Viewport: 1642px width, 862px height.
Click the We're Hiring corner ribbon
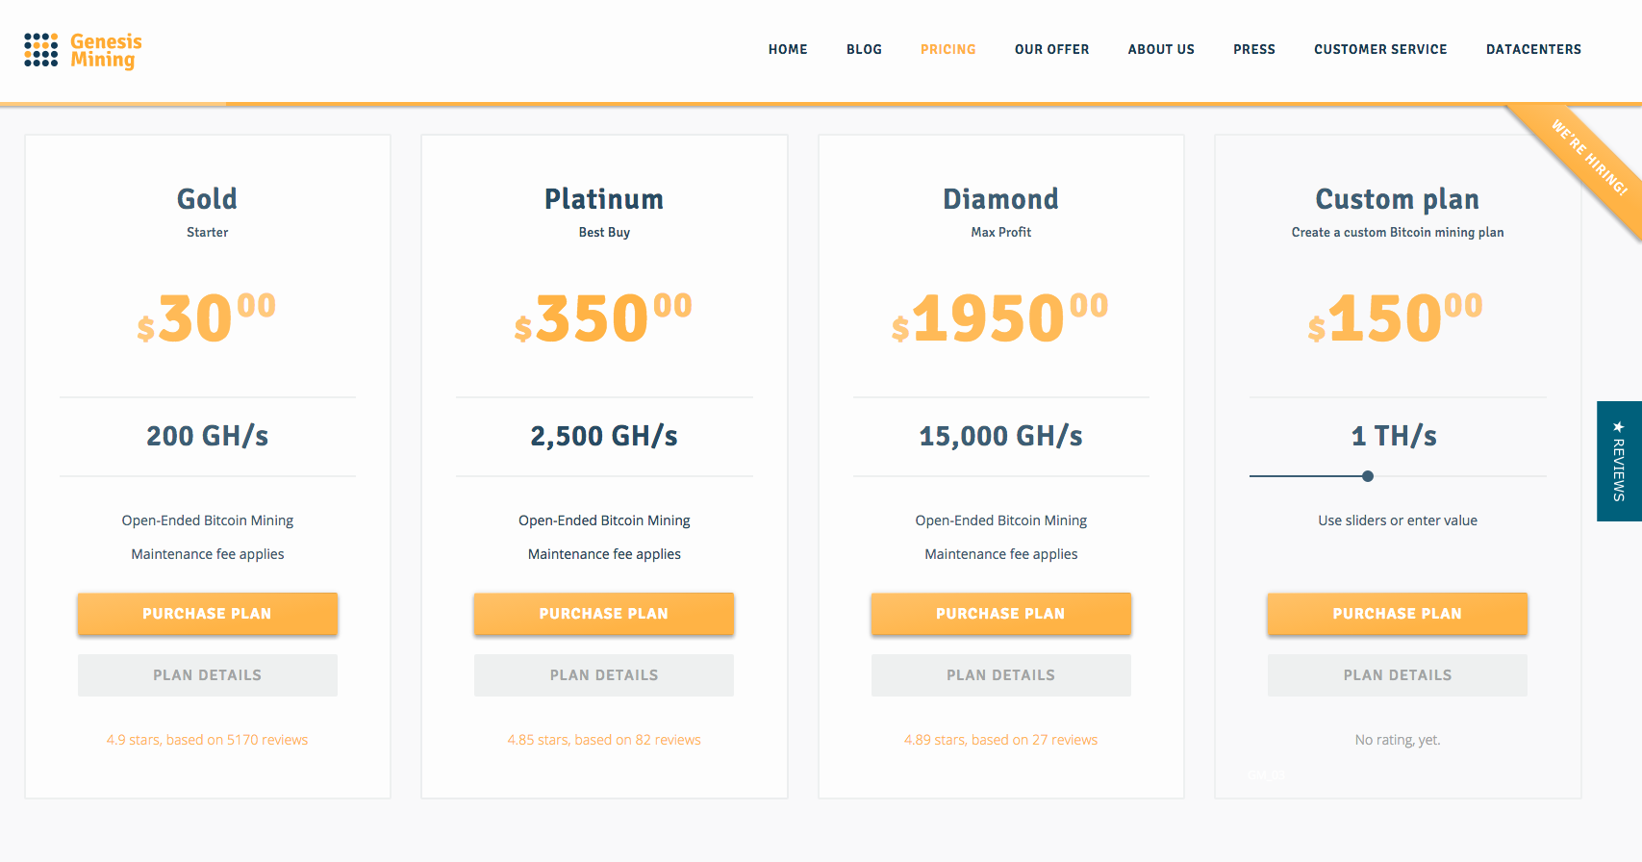tap(1588, 157)
